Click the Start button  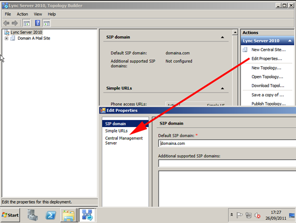click(x=10, y=215)
